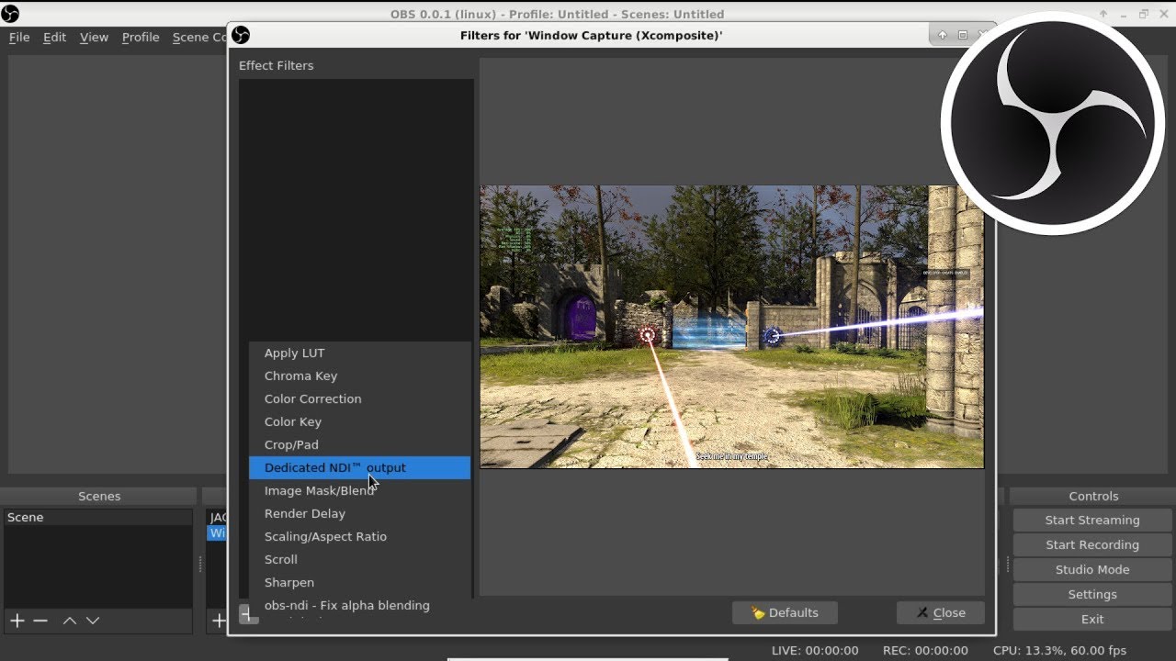Viewport: 1176px width, 661px height.
Task: Open the Profile menu
Action: tap(141, 38)
